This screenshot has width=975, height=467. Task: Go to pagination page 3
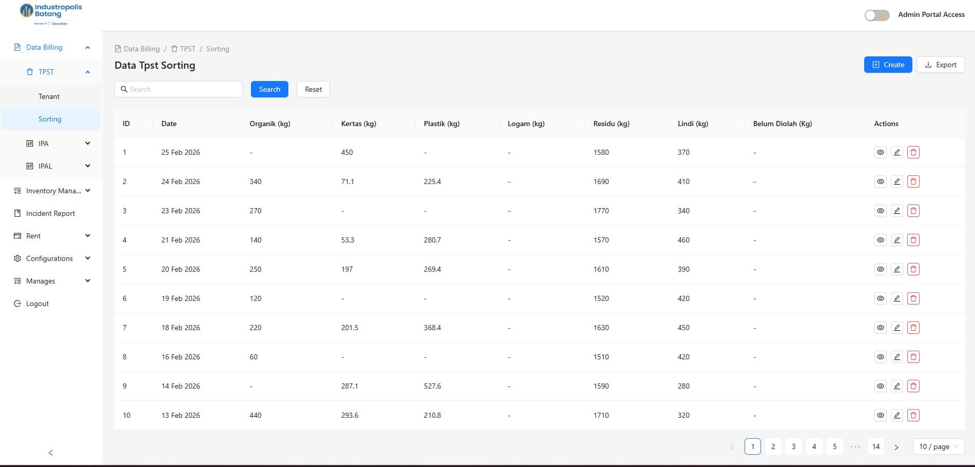pos(794,446)
